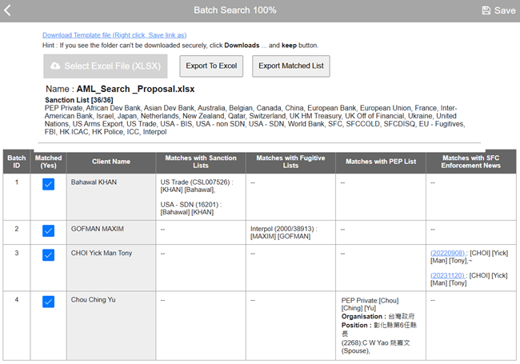Click the Matched (Yes) column header
The height and width of the screenshot is (364, 520).
click(x=49, y=162)
